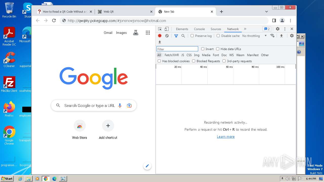Open the Chrome profile avatar icon
Image resolution: width=324 pixels, height=182 pixels.
tap(282, 20)
